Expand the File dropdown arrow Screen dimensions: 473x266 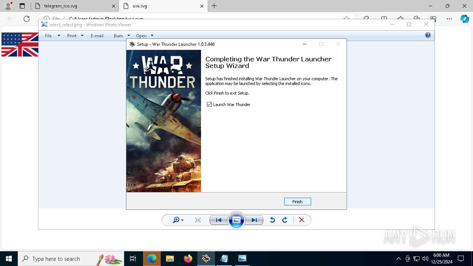59,36
